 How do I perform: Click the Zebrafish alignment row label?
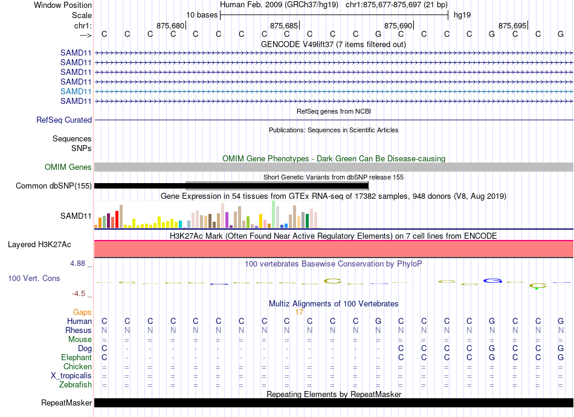pos(76,385)
